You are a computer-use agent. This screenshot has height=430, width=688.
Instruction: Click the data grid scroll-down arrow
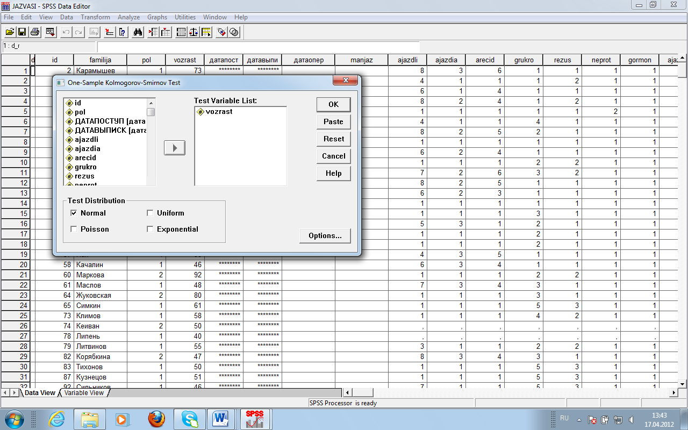[683, 383]
